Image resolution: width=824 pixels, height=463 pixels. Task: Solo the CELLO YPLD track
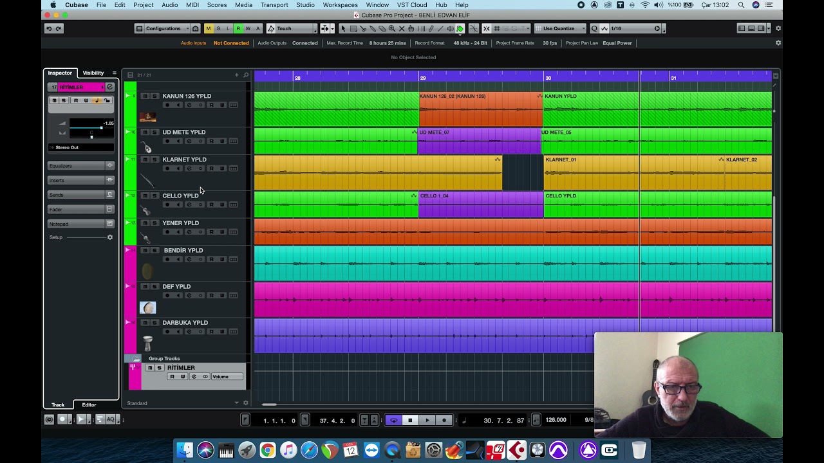(154, 195)
